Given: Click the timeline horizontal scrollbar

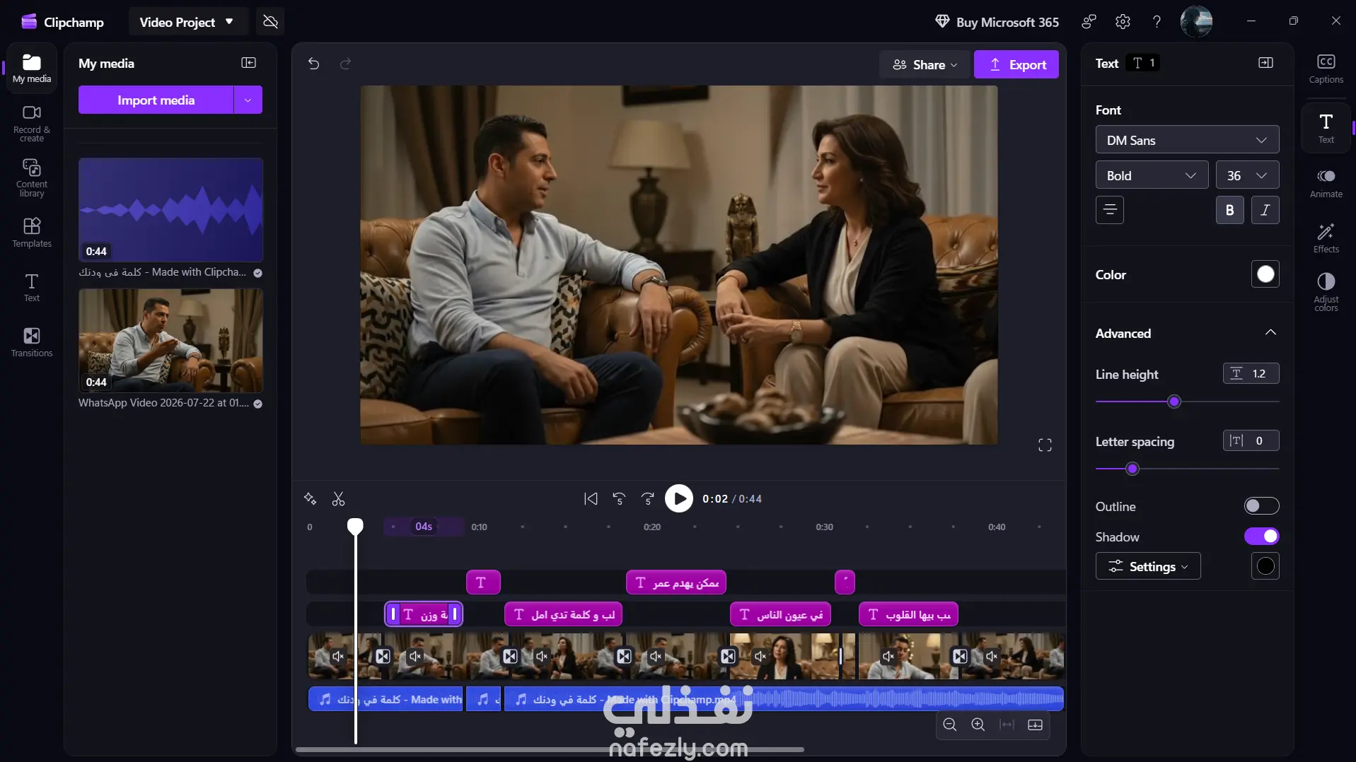Looking at the screenshot, I should [x=550, y=749].
